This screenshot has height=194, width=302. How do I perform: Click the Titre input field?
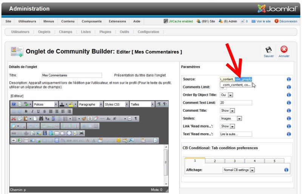[72, 75]
